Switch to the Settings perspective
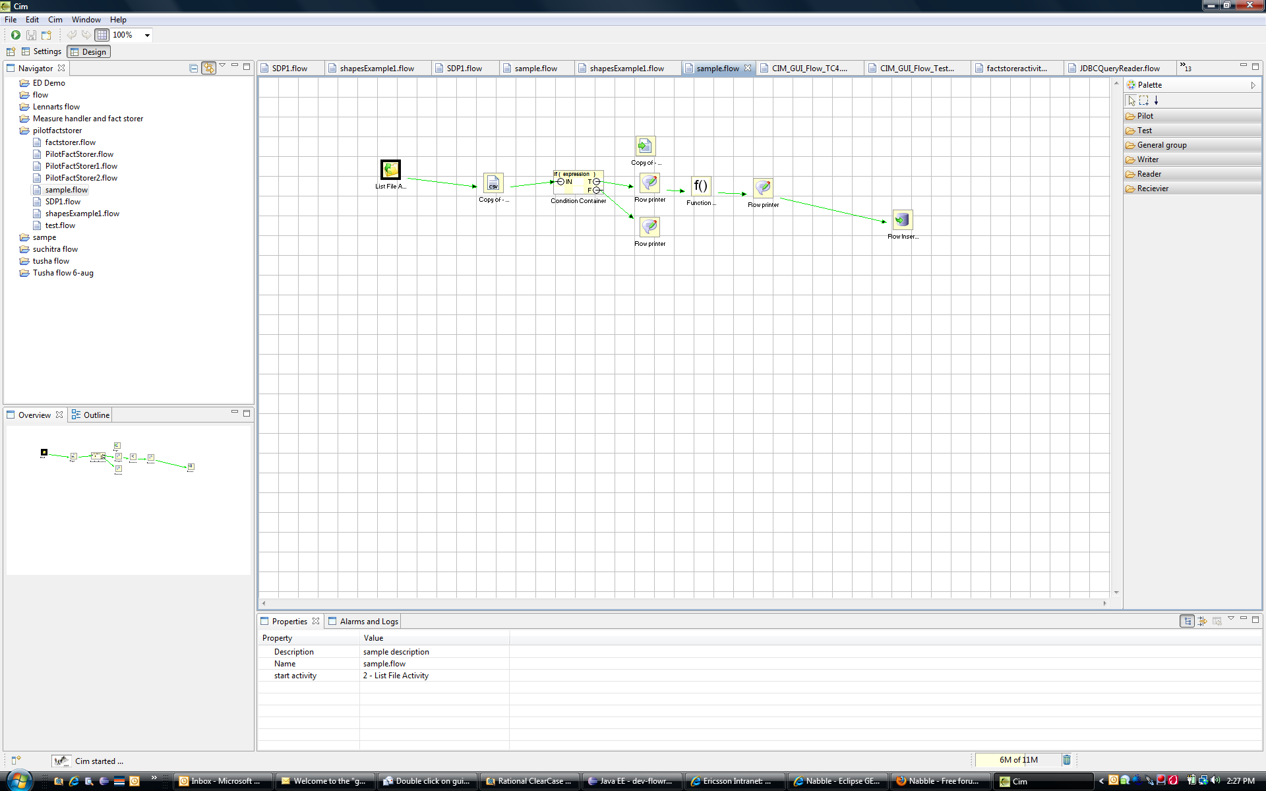This screenshot has height=791, width=1266. click(42, 51)
